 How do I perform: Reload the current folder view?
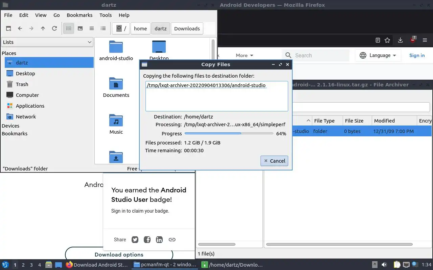(x=54, y=28)
